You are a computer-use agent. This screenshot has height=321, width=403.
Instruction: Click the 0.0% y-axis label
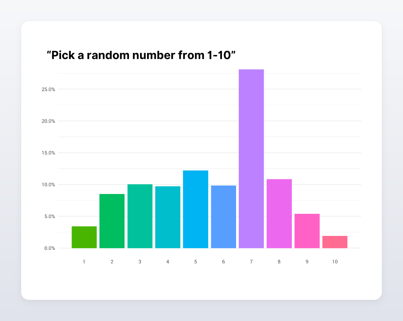point(49,248)
